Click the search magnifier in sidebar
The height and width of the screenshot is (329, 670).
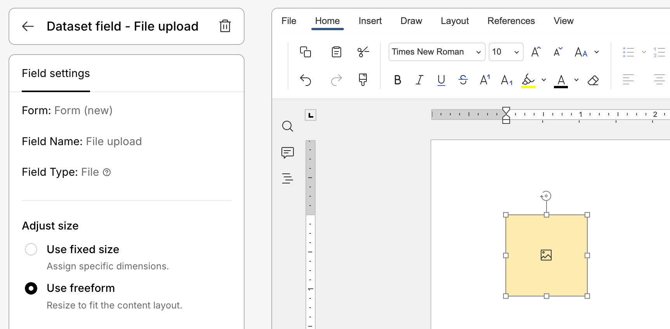(288, 126)
